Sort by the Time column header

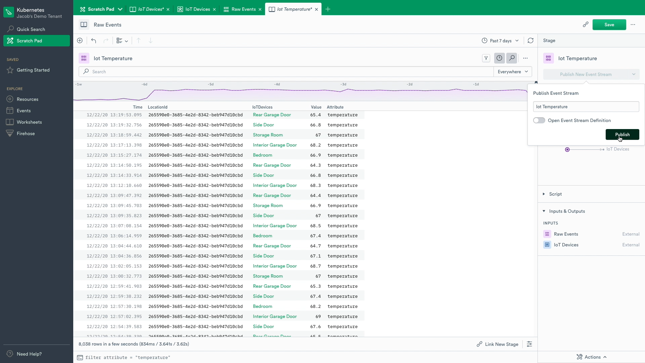[x=137, y=107]
